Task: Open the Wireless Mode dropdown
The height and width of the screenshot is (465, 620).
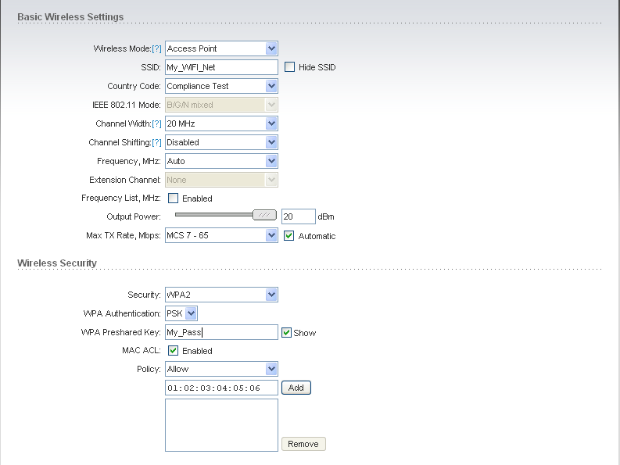Action: click(x=221, y=48)
